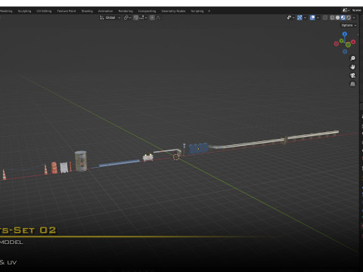Click the blue Z axis on navigation gizmo
The image size is (363, 272).
click(345, 34)
